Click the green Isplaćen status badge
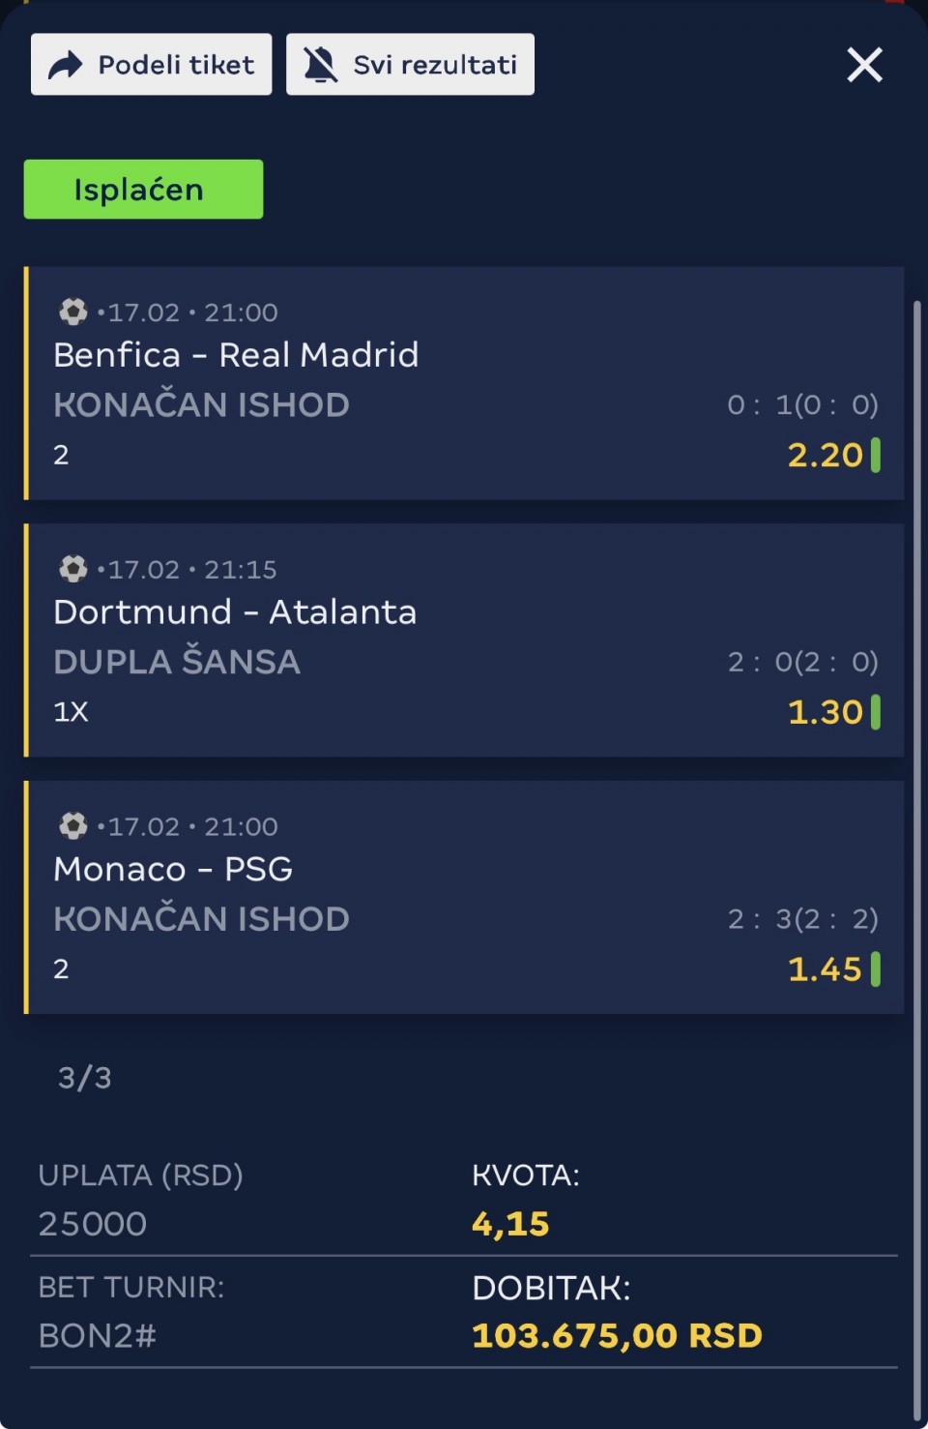The height and width of the screenshot is (1429, 928). [x=143, y=190]
